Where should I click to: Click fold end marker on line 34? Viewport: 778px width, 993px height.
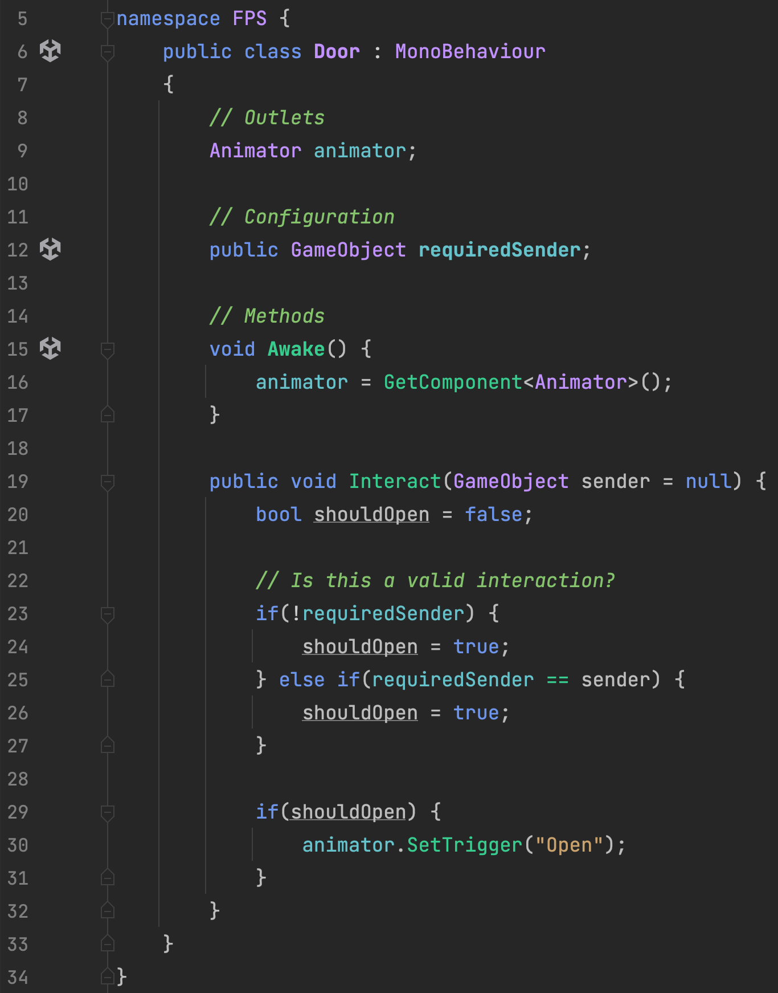click(107, 977)
